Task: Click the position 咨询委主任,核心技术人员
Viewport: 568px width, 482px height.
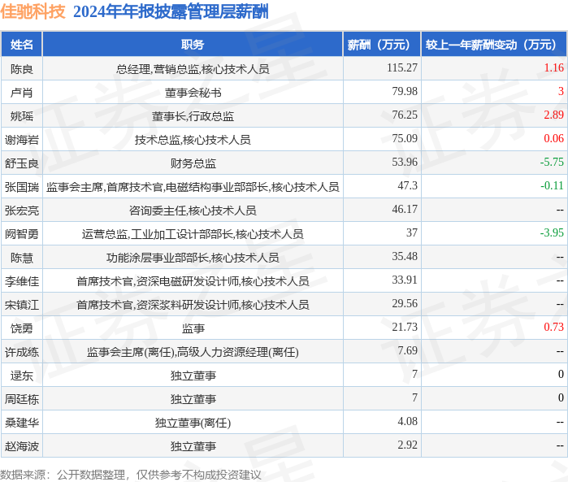Action: pos(193,211)
